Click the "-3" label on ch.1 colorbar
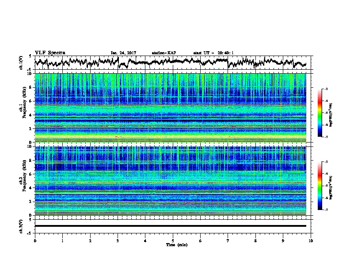 (326, 89)
